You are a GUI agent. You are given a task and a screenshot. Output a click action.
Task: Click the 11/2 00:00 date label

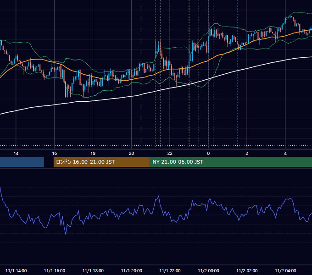click(x=208, y=270)
